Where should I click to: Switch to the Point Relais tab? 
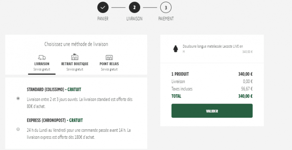[109, 64]
